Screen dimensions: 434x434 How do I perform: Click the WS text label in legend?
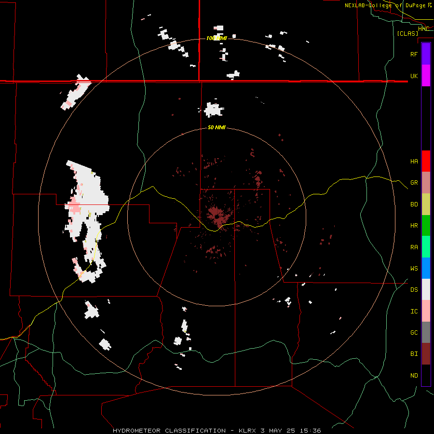pos(414,268)
